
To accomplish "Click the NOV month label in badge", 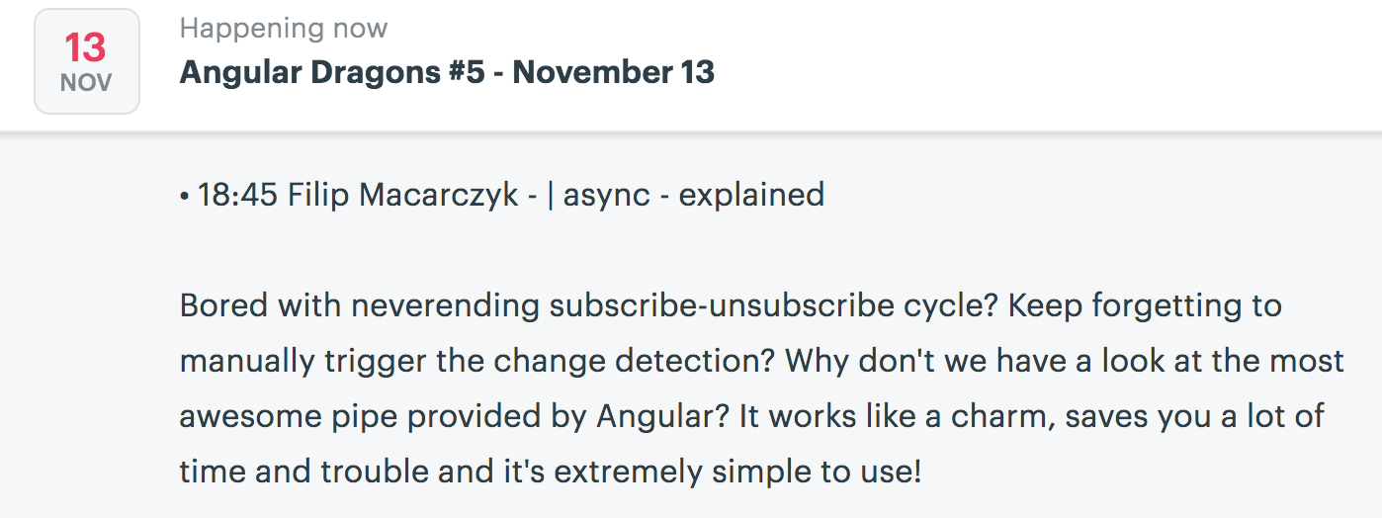I will (86, 84).
